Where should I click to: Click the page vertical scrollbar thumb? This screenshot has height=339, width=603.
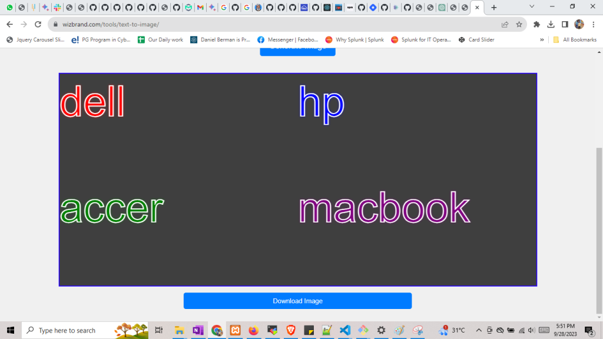coord(599,230)
